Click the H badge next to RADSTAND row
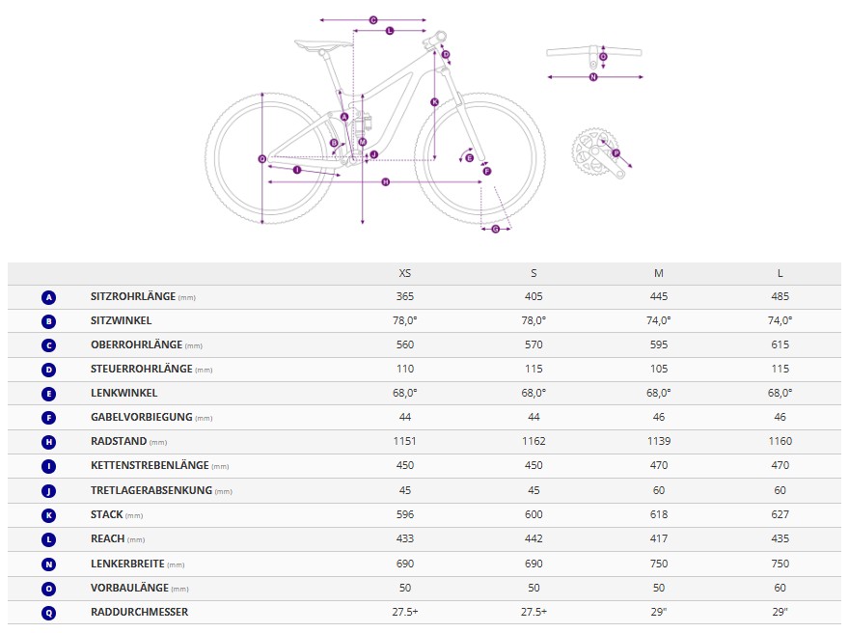 (49, 442)
